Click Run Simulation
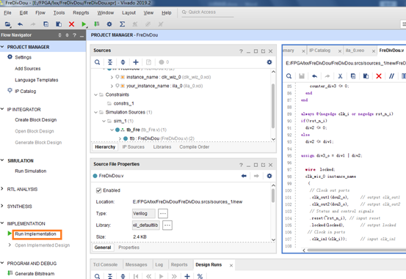 [31, 171]
